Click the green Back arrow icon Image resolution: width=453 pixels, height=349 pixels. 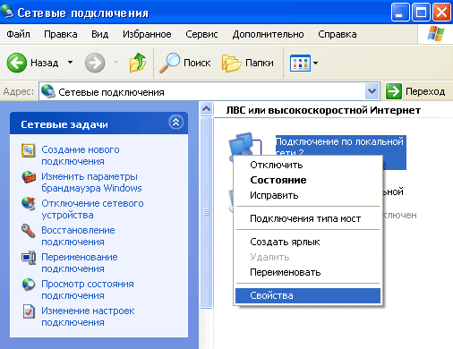point(17,63)
